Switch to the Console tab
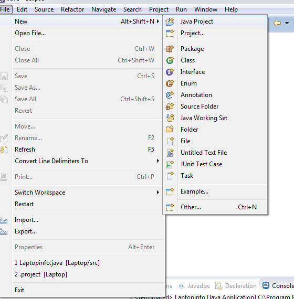 point(277,286)
